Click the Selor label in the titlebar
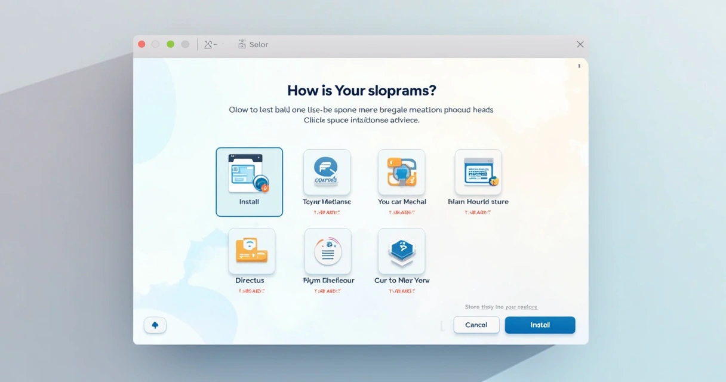 pyautogui.click(x=259, y=44)
